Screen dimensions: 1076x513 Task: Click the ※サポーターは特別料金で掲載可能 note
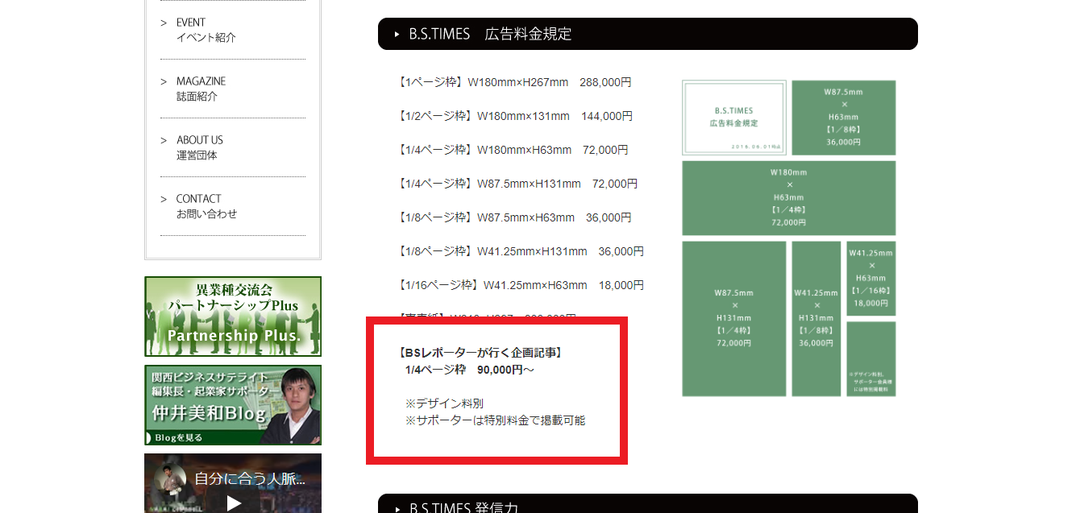(495, 420)
